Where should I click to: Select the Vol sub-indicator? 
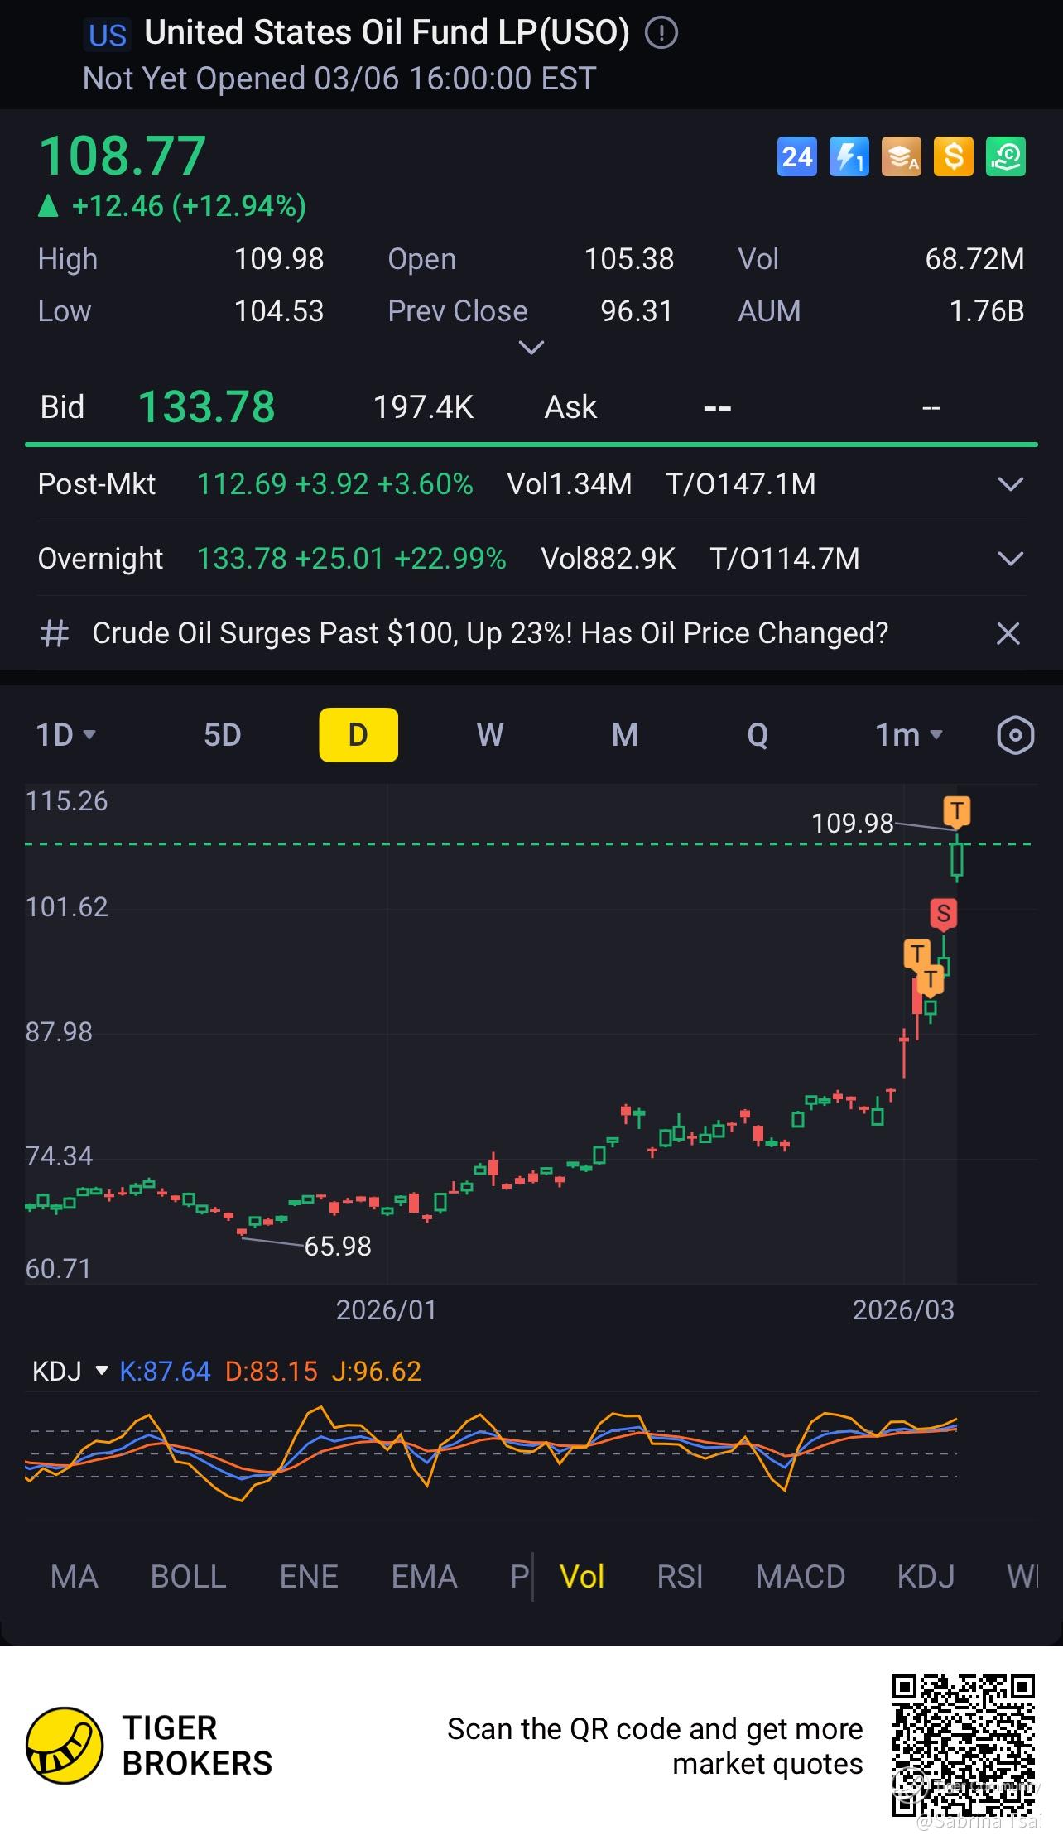coord(582,1577)
